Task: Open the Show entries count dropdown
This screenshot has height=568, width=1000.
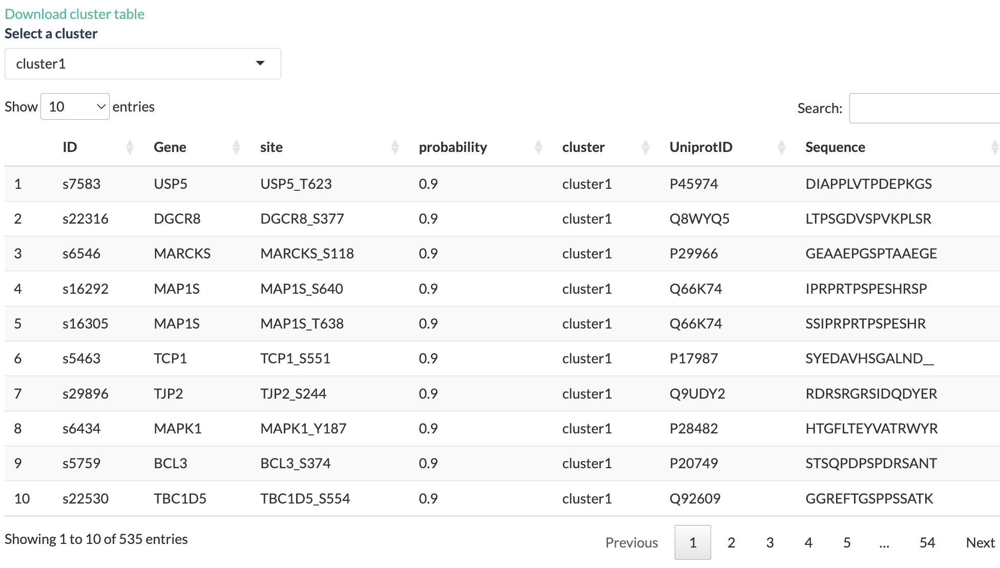Action: (75, 106)
